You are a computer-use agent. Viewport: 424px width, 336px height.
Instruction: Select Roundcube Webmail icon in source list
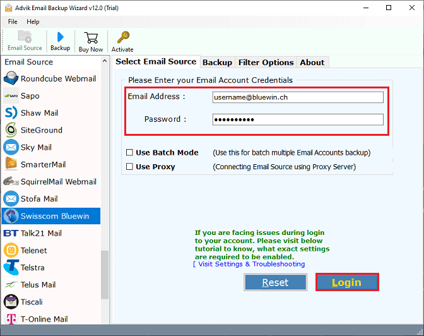click(11, 78)
